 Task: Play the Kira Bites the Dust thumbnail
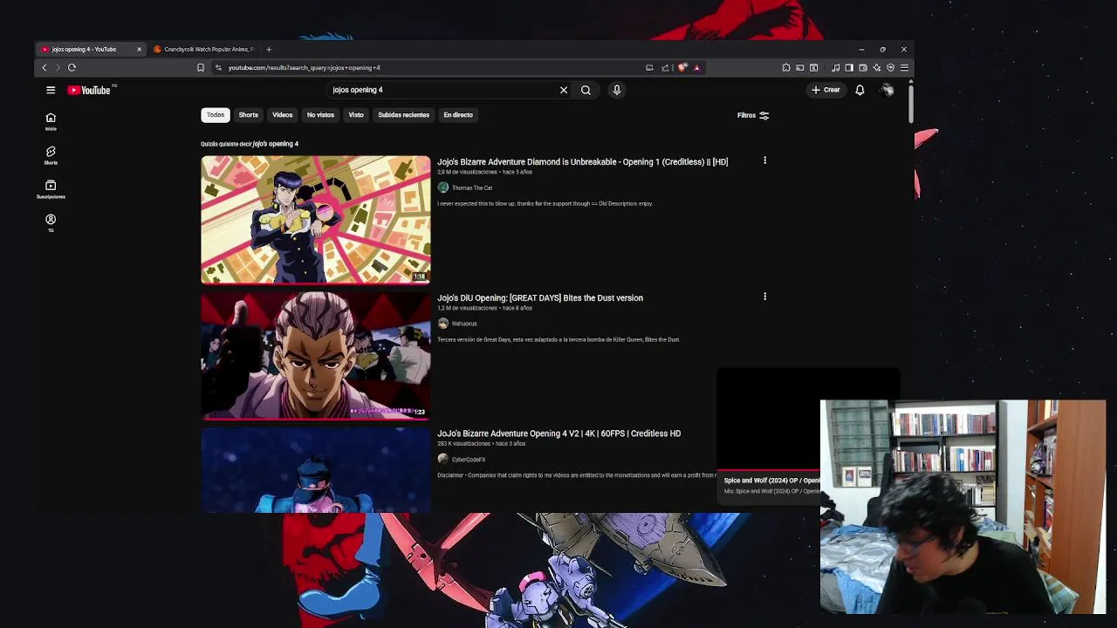(x=316, y=356)
